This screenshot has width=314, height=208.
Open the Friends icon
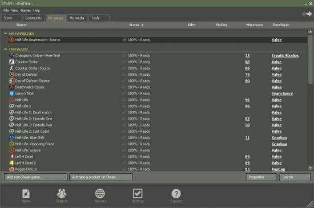coord(62,194)
